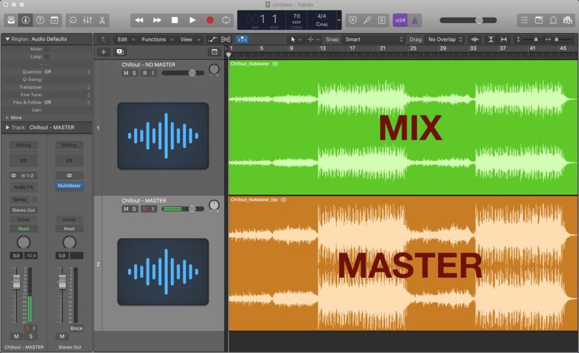This screenshot has height=353, width=579.
Task: Open the Snap Smart dropdown
Action: pyautogui.click(x=374, y=40)
